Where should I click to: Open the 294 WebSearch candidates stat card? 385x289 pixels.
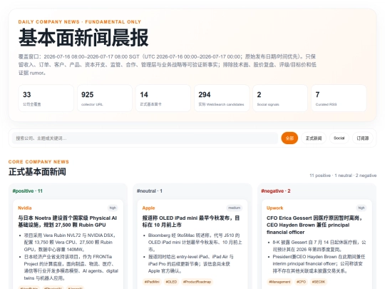click(x=222, y=98)
